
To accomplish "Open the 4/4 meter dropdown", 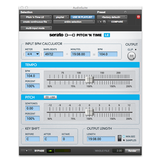I will tap(33, 54).
